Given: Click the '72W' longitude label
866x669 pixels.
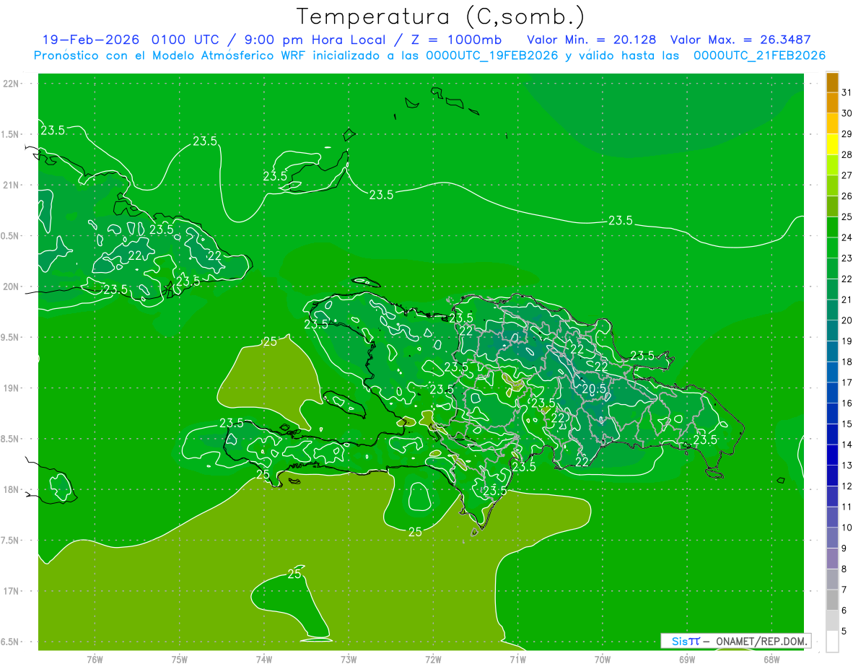Looking at the screenshot, I should coord(433,659).
